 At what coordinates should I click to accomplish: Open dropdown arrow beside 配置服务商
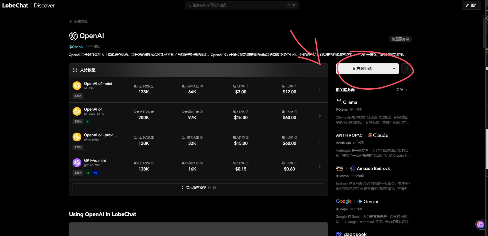coord(394,68)
